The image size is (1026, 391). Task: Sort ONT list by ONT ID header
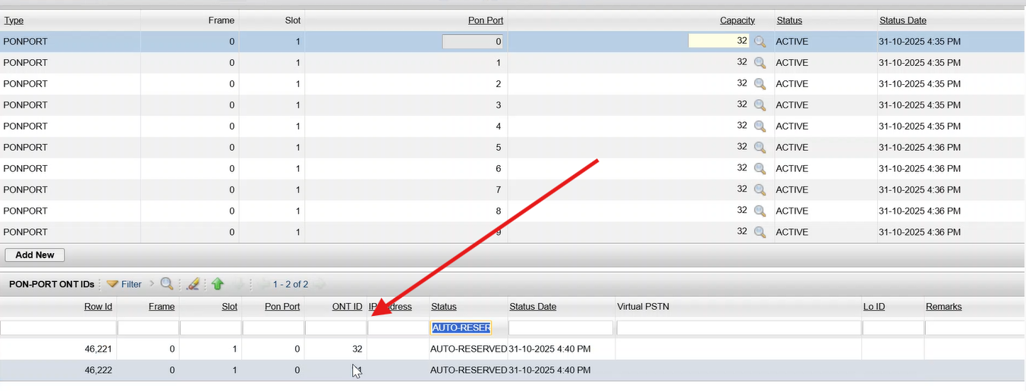pos(347,307)
